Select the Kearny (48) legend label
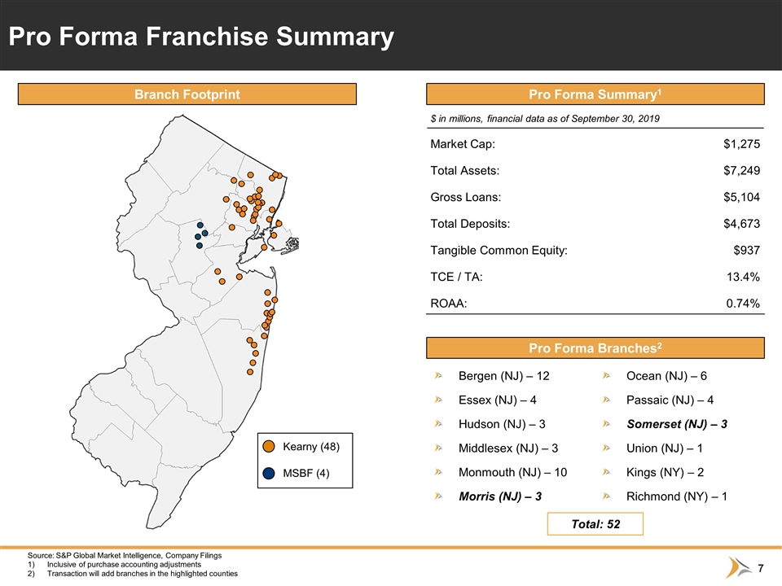Screen dimensions: 782x586 tap(311, 447)
